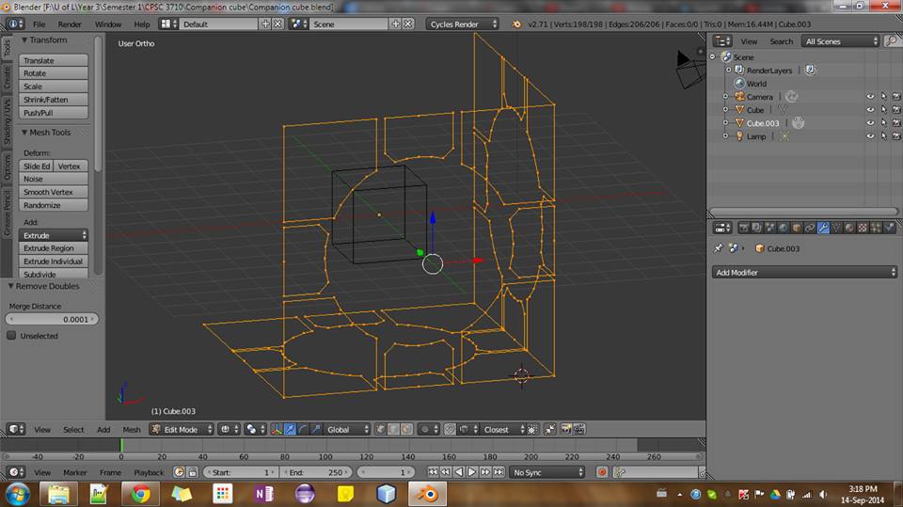Toggle the 3D manipulator widget button
This screenshot has width=903, height=507.
tap(277, 429)
